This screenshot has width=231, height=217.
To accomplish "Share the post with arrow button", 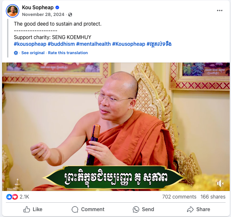I will pos(198,209).
